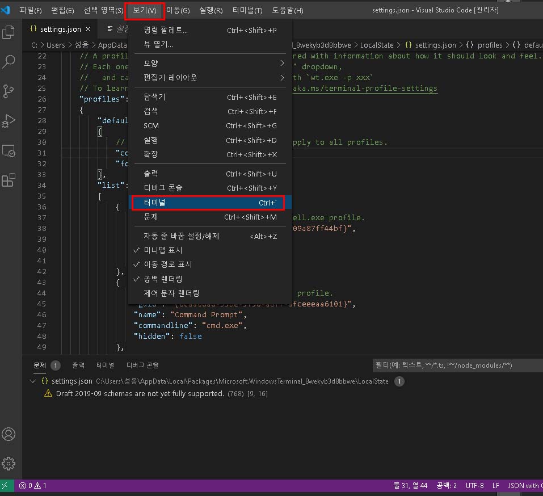Screen dimensions: 543x496
Task: Switch to settings.json editor tab
Action: pyautogui.click(x=60, y=29)
